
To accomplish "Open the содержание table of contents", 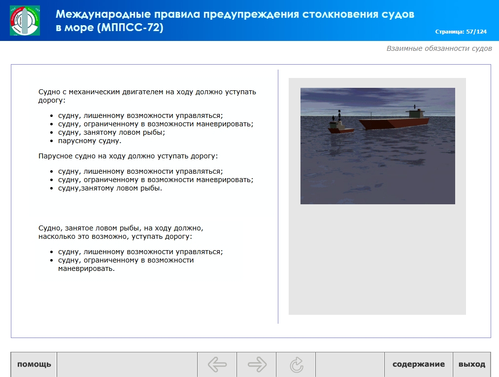I will [x=419, y=364].
